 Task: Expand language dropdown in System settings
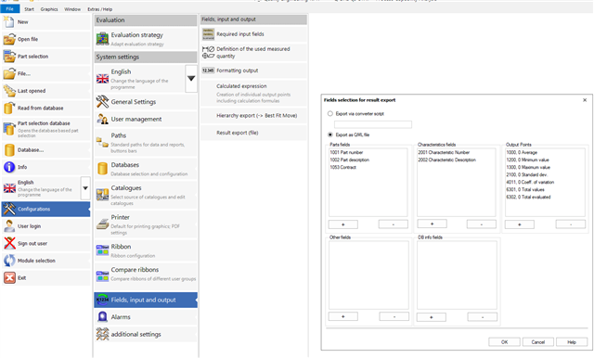191,78
